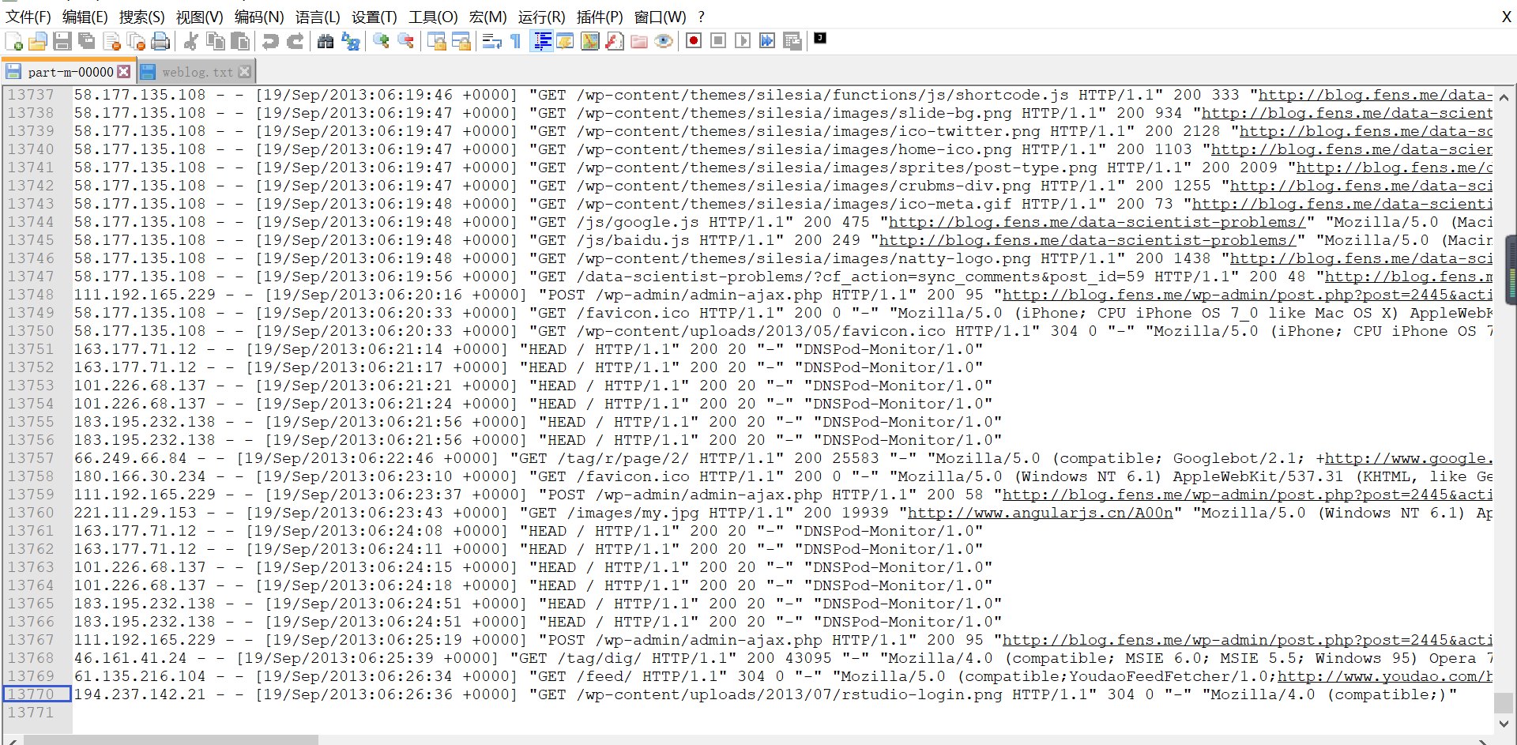Switch to the weblog.txt tab

coord(197,72)
